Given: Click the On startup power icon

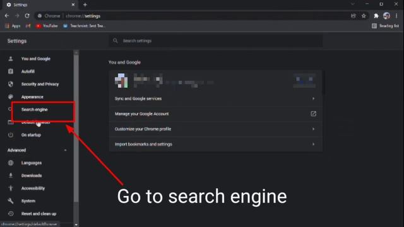Looking at the screenshot, I should pyautogui.click(x=11, y=134).
